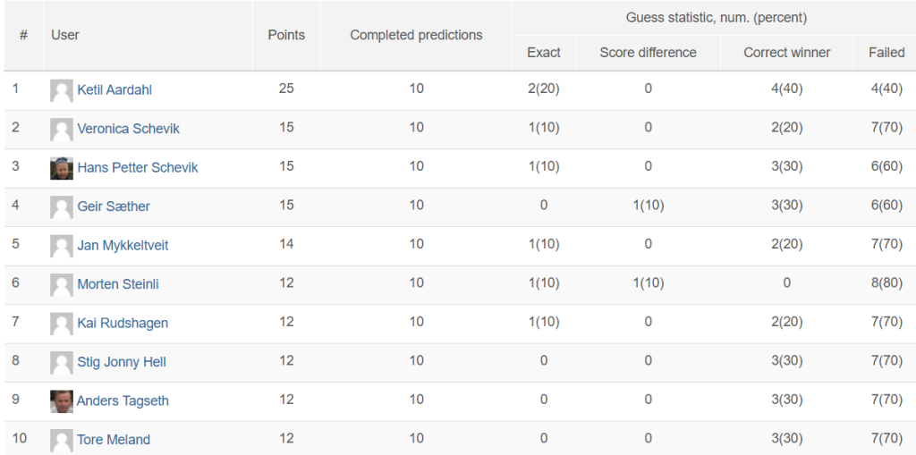Click Tore Meland's placeholder avatar
Image resolution: width=916 pixels, height=455 pixels.
(62, 440)
